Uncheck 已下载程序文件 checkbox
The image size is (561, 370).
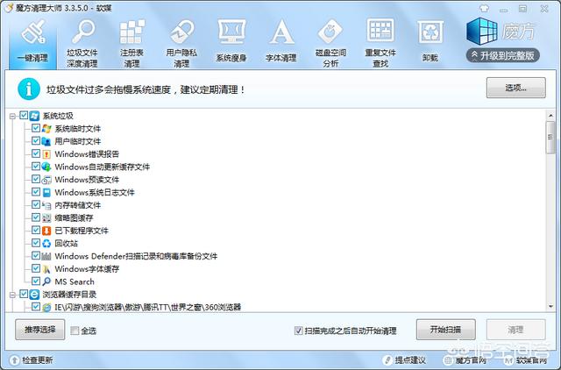(35, 230)
